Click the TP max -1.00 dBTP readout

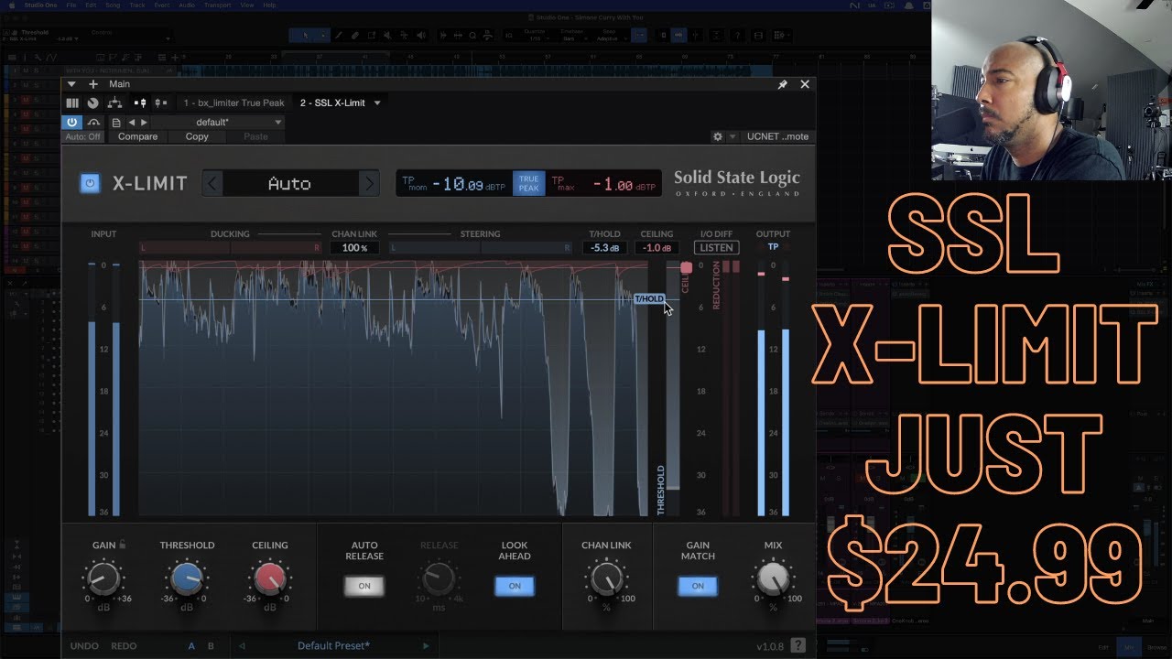point(604,183)
